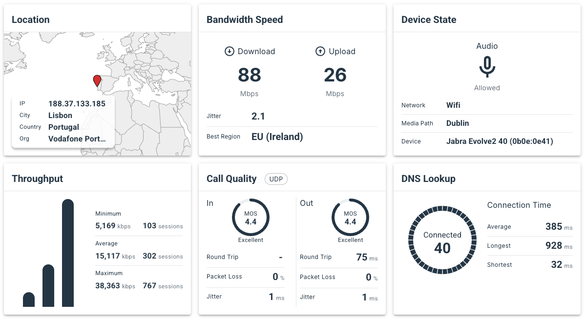Click the Longest connection time 928 ms
The image size is (586, 320).
coord(554,246)
